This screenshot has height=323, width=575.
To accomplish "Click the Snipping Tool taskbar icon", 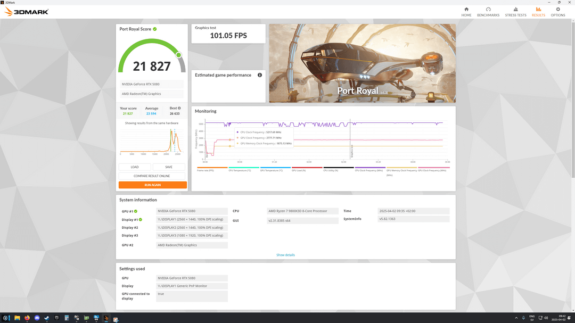I will [116, 319].
